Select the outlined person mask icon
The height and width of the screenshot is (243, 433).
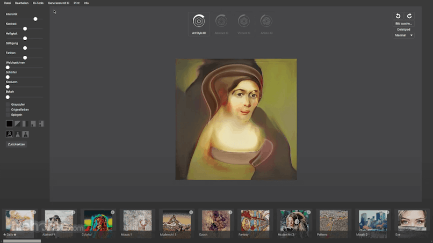9,134
